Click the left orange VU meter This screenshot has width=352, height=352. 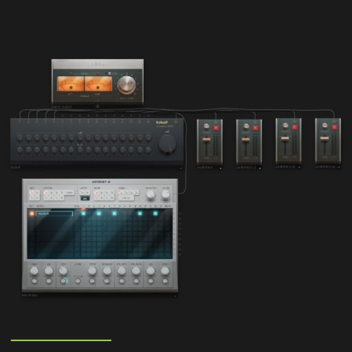(71, 84)
